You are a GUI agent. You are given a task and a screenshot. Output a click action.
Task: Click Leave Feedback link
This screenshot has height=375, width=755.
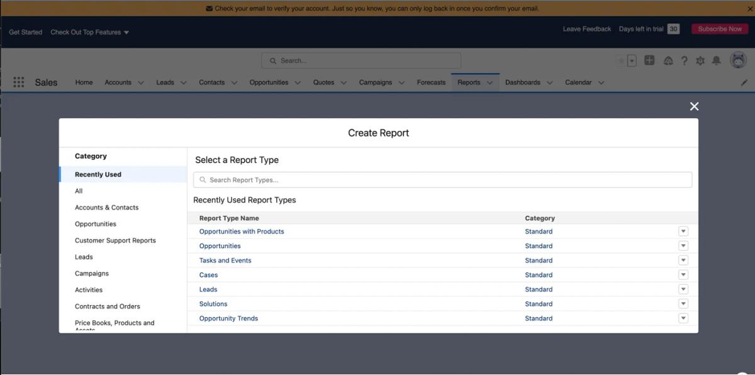(x=587, y=29)
